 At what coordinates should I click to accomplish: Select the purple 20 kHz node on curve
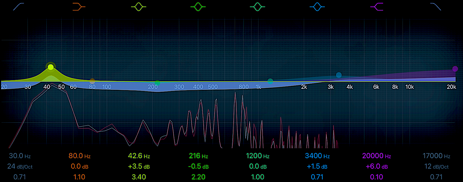pyautogui.click(x=455, y=69)
